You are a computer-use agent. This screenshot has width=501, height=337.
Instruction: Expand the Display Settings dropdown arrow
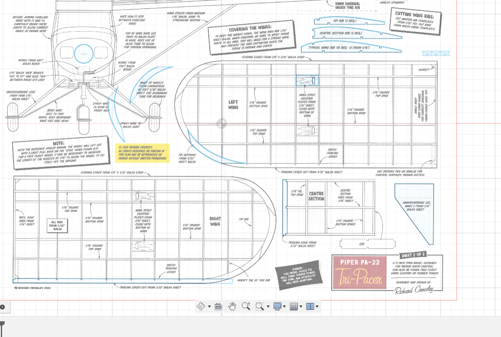pyautogui.click(x=285, y=307)
